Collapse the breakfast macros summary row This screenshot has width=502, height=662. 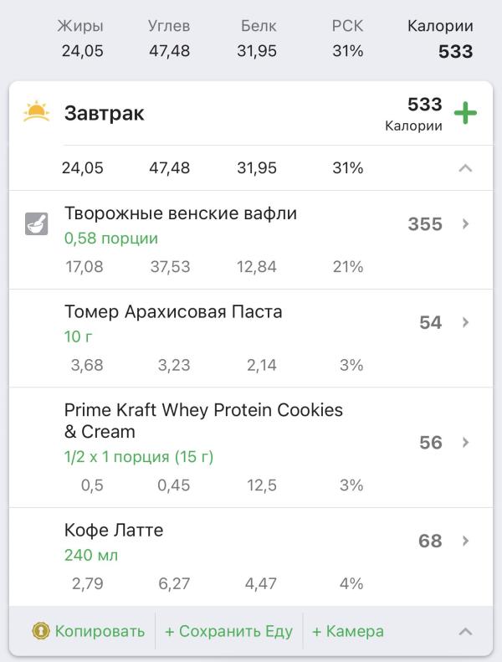(x=466, y=168)
